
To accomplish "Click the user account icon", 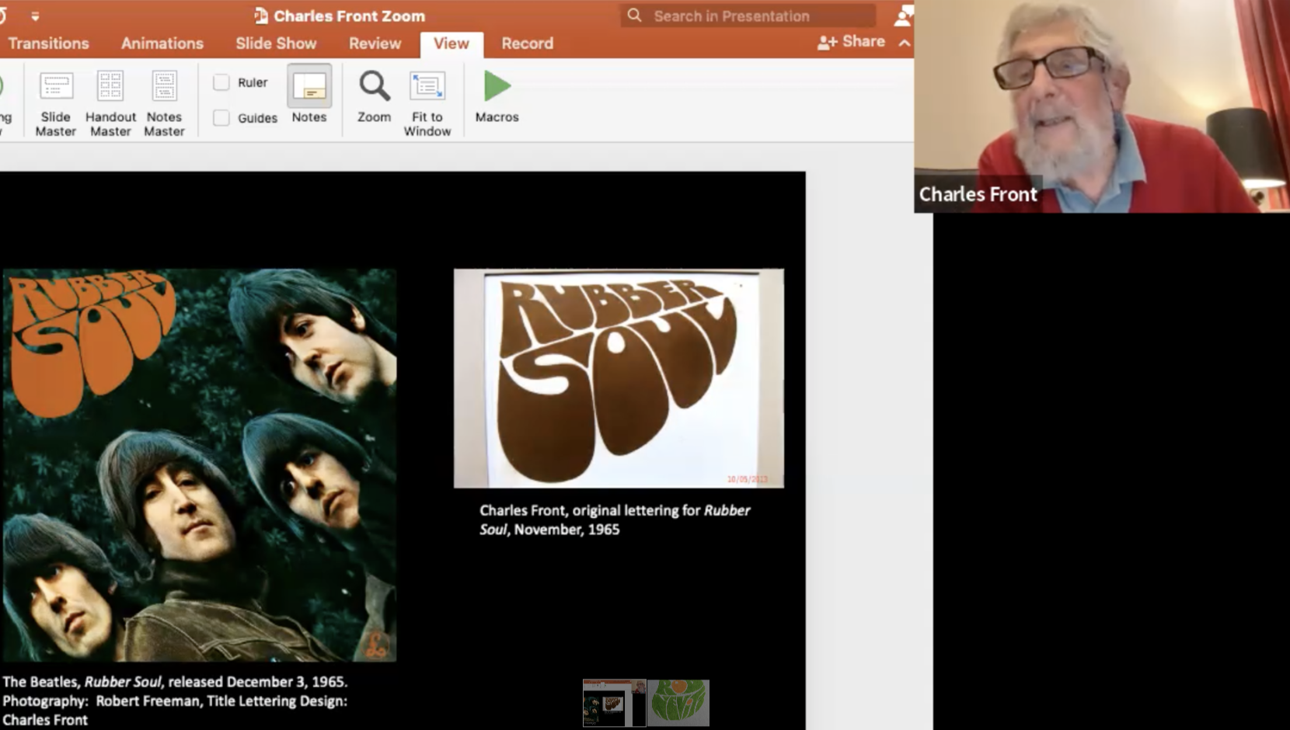I will 904,16.
